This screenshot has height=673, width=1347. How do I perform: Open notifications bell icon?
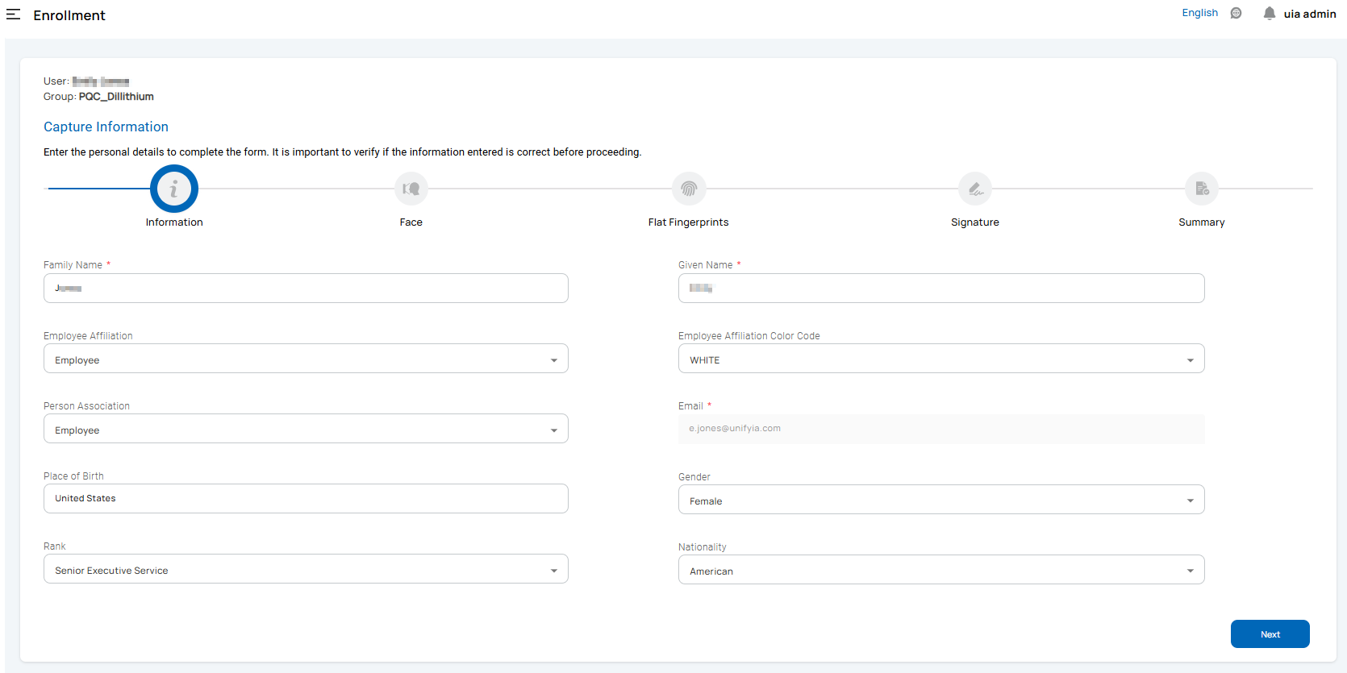tap(1269, 13)
